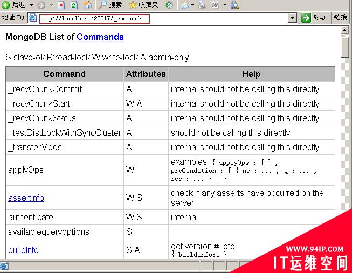This screenshot has height=273, width=352.
Task: Open the Word edit dropdown arrow
Action: coord(225,5)
